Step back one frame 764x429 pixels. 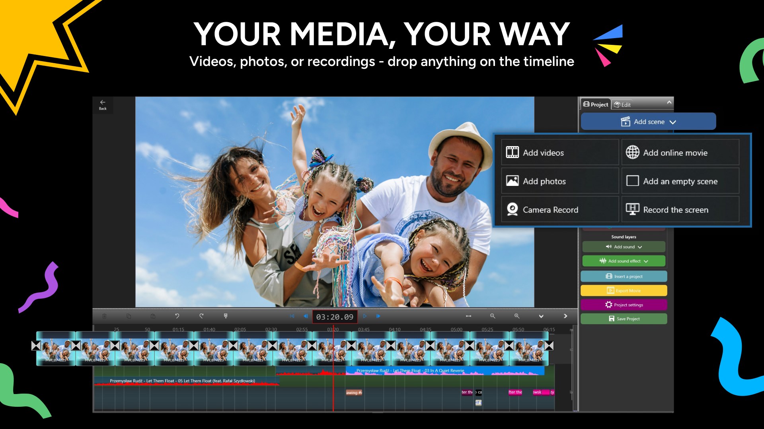coord(306,316)
